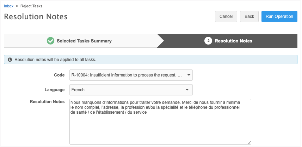Click the Resolution Notes page heading
Image resolution: width=302 pixels, height=147 pixels.
36,17
